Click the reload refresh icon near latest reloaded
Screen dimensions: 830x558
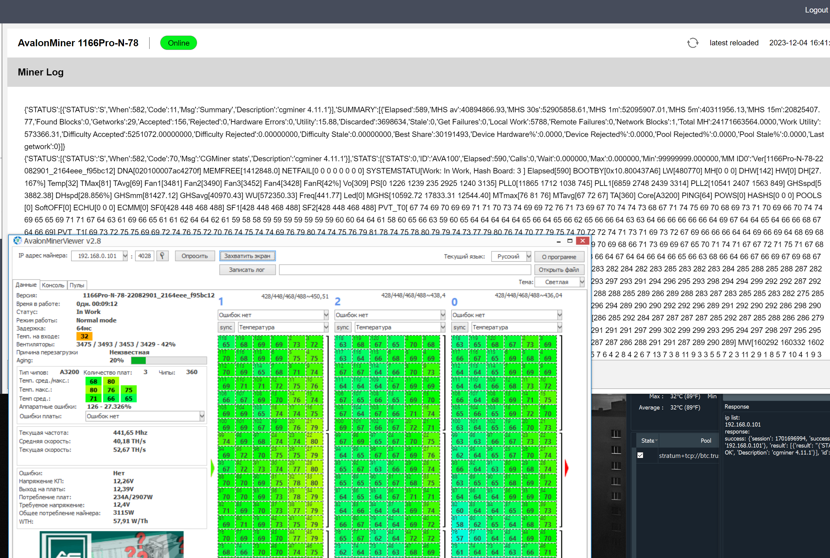pyautogui.click(x=693, y=43)
